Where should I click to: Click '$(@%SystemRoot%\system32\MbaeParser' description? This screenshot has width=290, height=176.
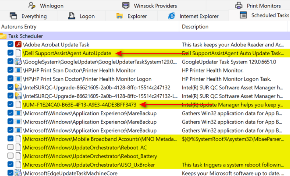click(232, 139)
